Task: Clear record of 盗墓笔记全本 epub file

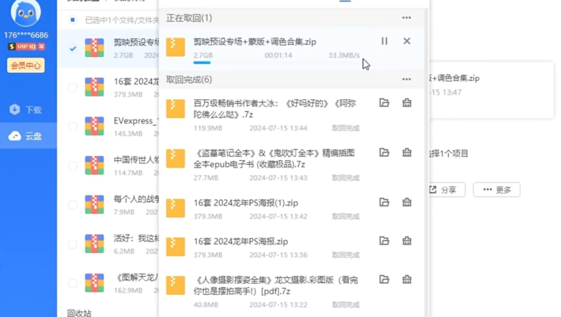Action: (x=407, y=153)
